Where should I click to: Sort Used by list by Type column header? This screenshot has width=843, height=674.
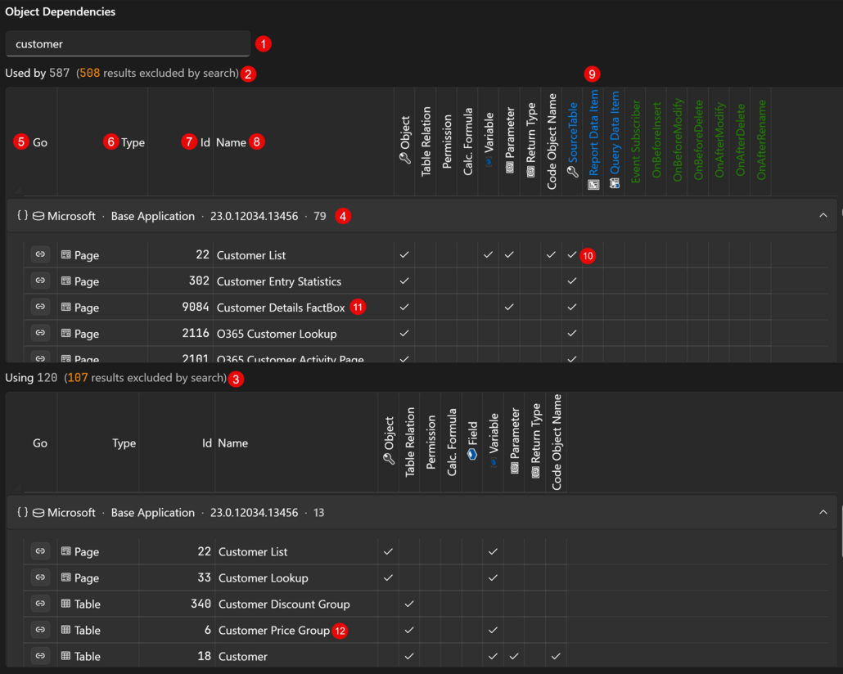(133, 142)
